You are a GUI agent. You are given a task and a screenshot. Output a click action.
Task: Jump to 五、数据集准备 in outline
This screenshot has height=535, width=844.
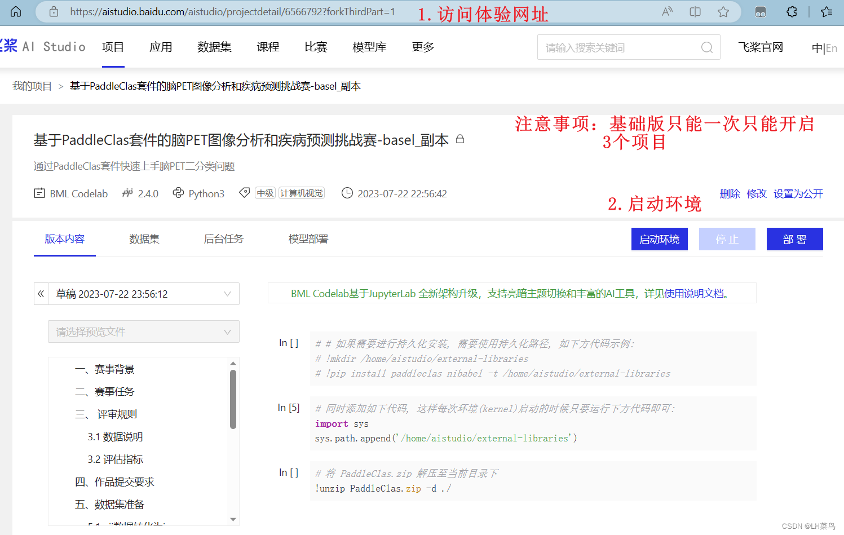click(x=109, y=505)
